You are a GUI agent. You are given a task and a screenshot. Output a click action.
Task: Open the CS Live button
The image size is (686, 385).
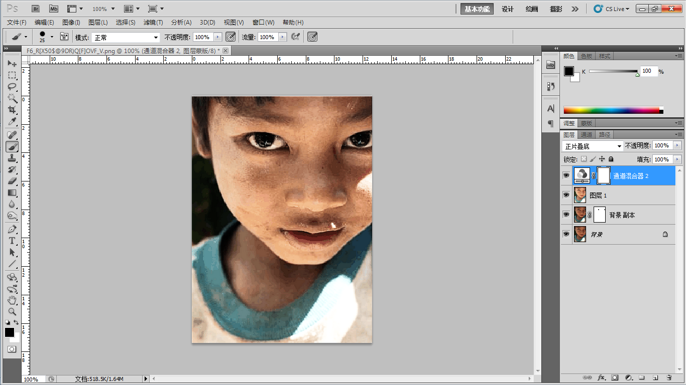pyautogui.click(x=611, y=9)
